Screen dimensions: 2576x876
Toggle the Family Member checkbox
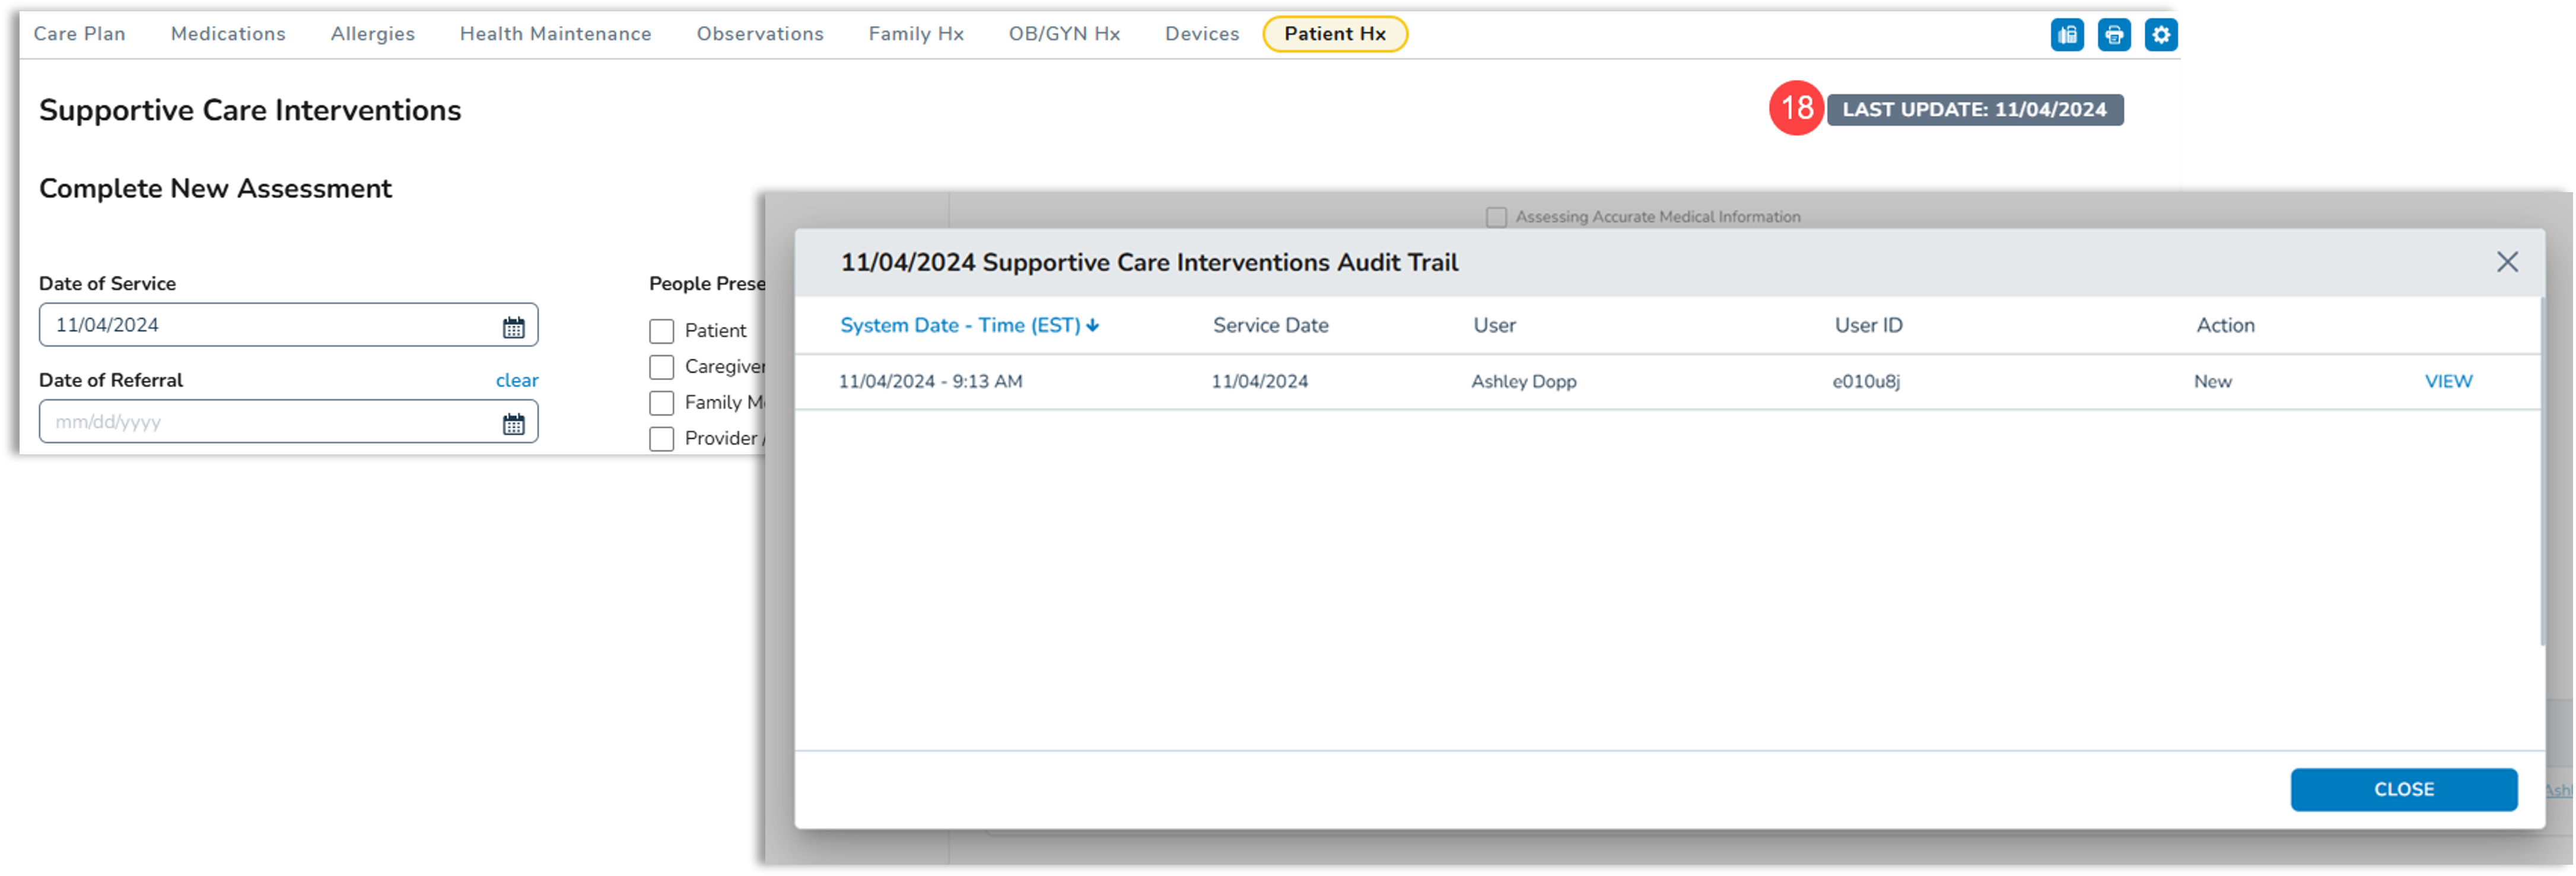tap(661, 403)
